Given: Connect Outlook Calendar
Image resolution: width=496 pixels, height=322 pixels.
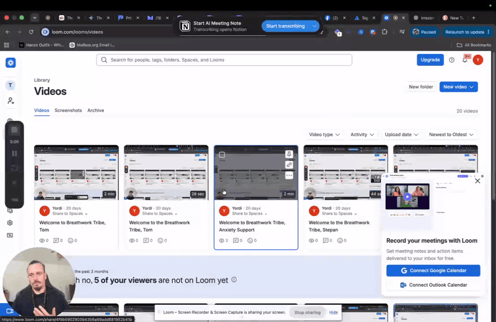Looking at the screenshot, I should pyautogui.click(x=433, y=285).
